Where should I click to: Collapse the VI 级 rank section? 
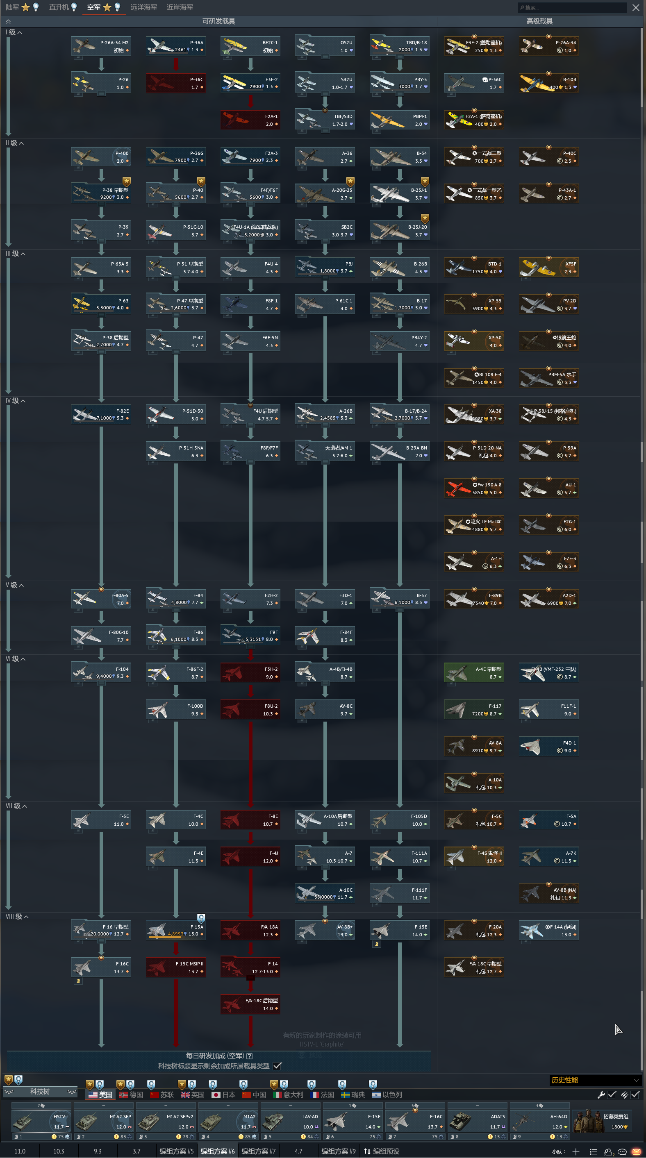[16, 658]
